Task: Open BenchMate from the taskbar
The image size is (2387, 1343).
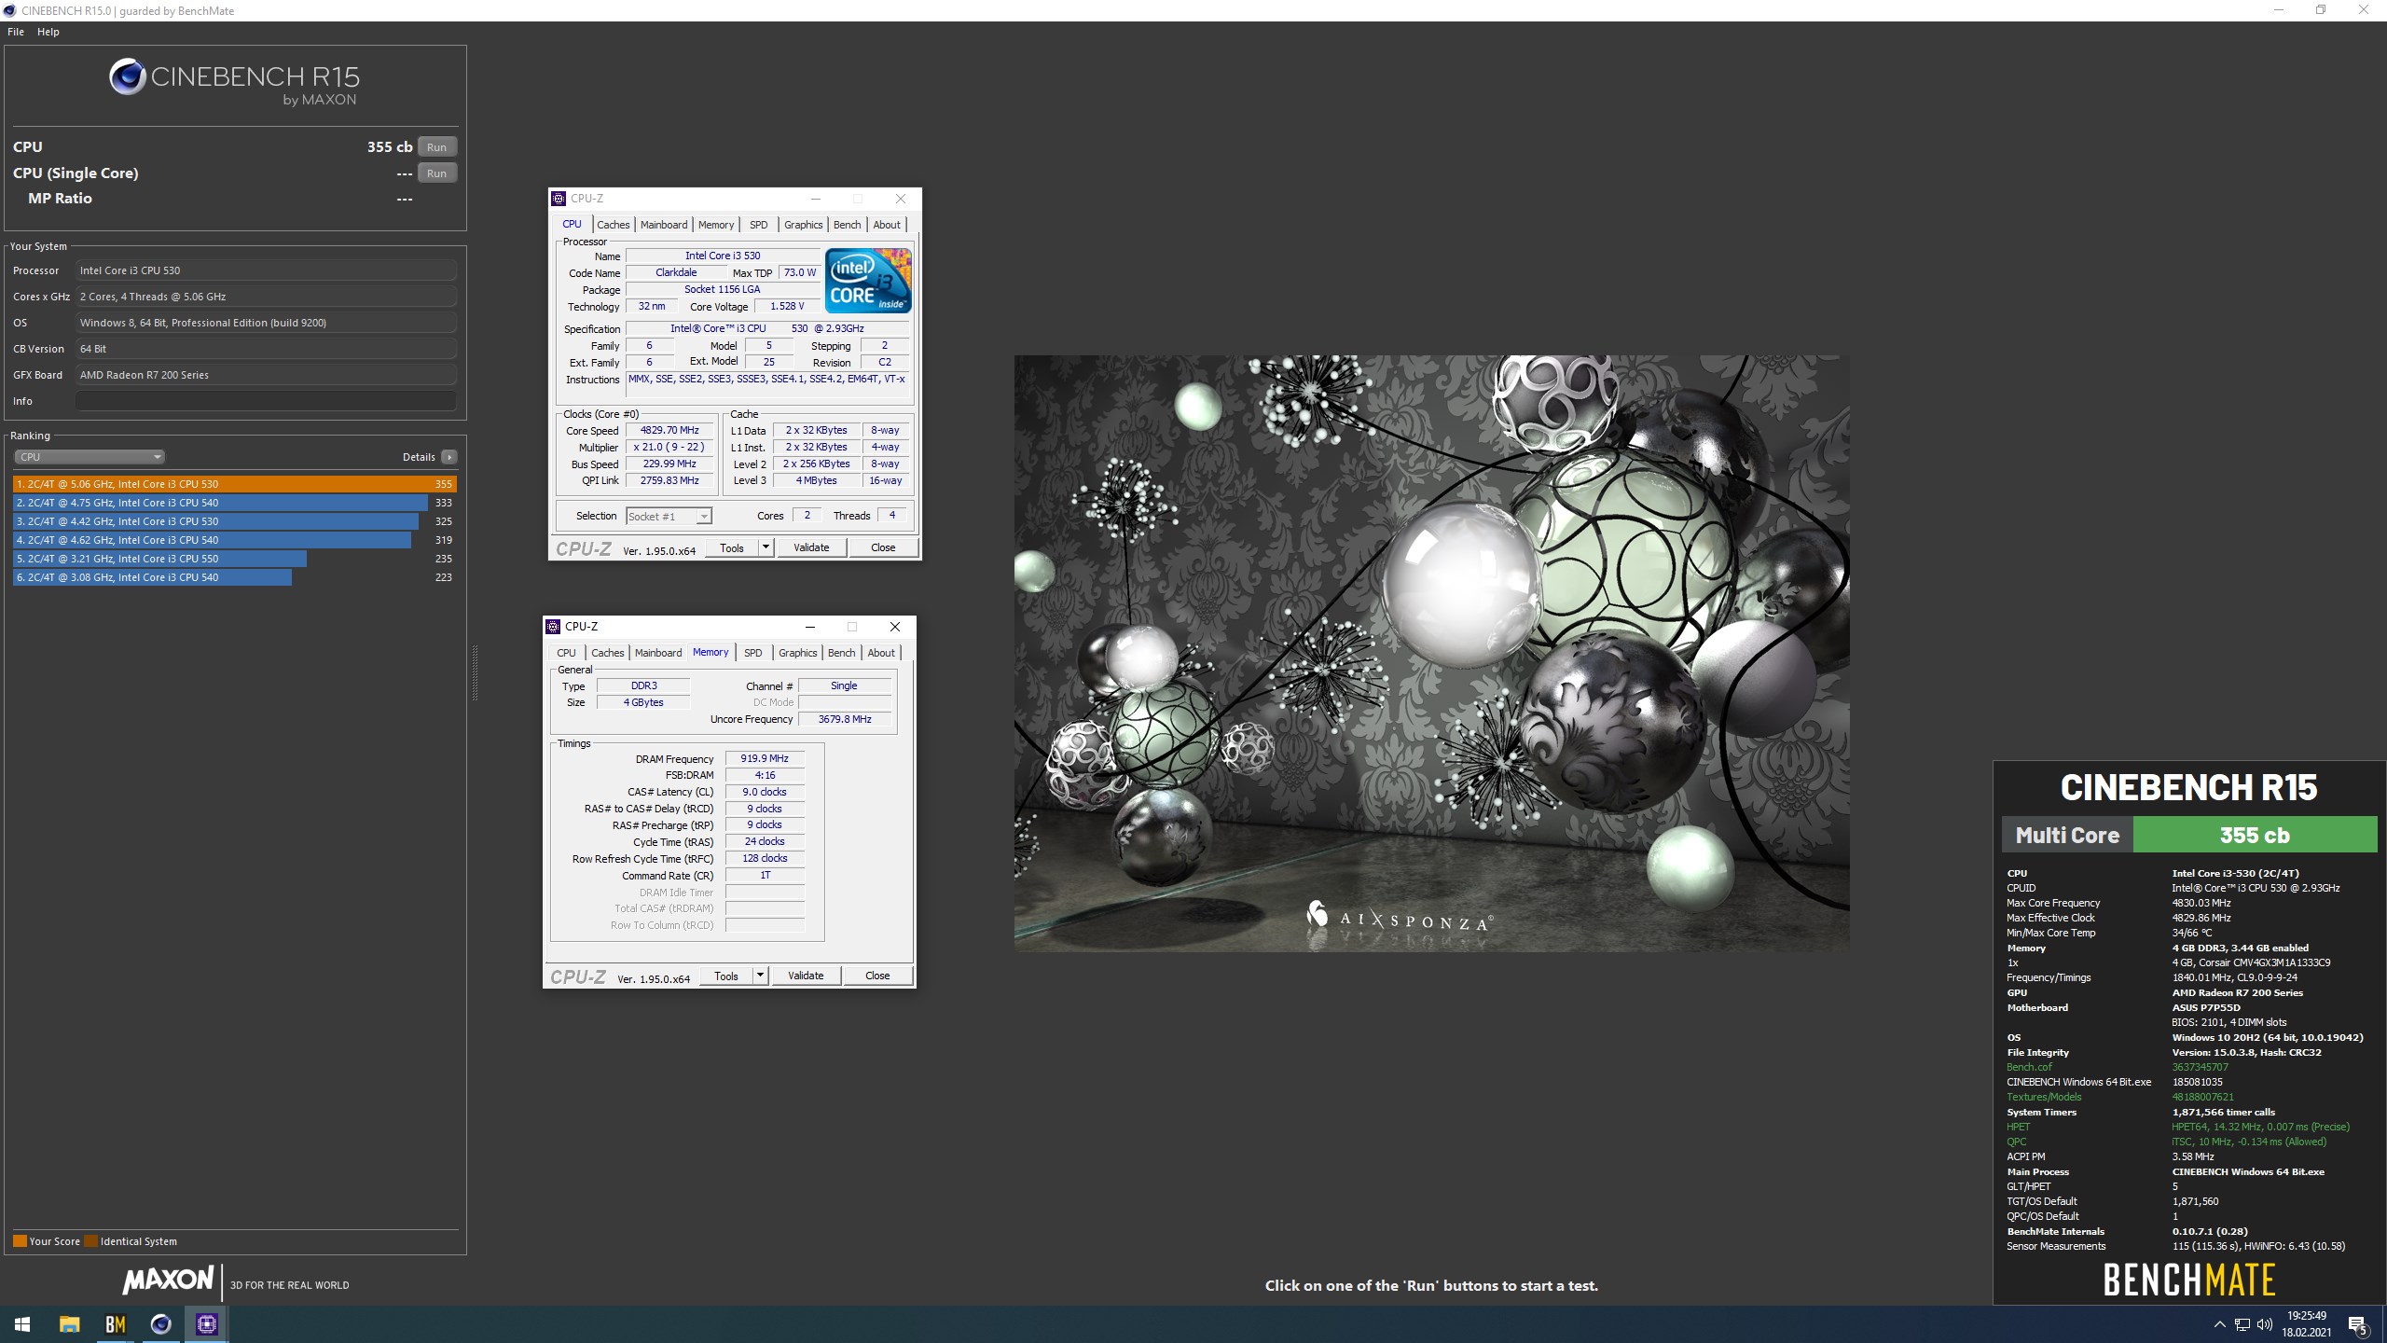Action: tap(115, 1324)
